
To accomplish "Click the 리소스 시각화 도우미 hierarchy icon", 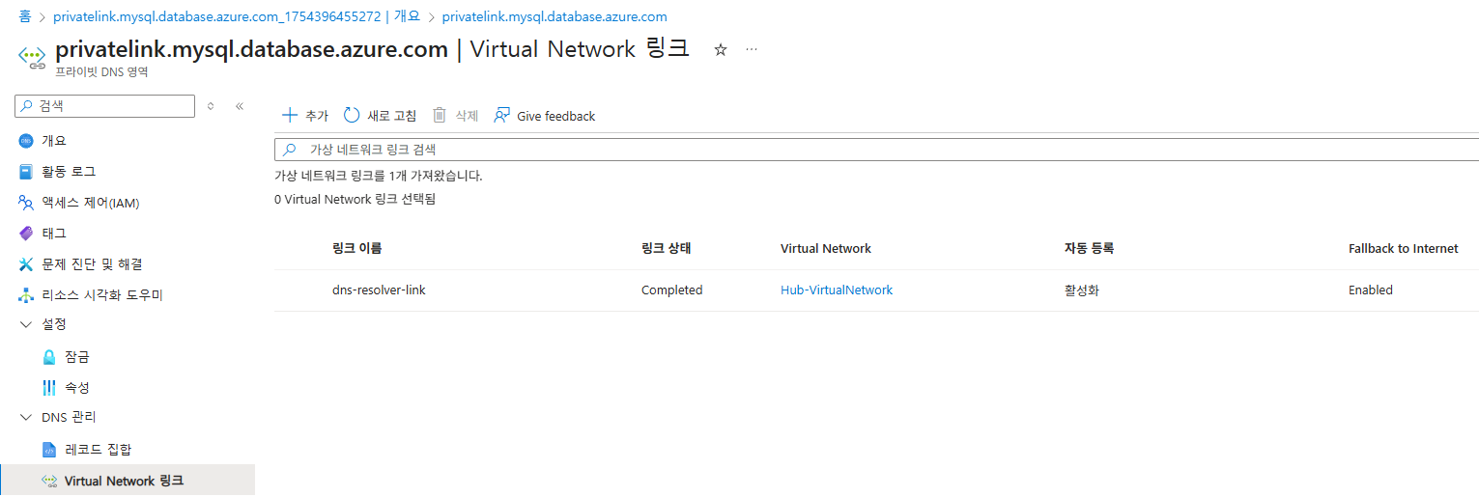I will point(26,295).
